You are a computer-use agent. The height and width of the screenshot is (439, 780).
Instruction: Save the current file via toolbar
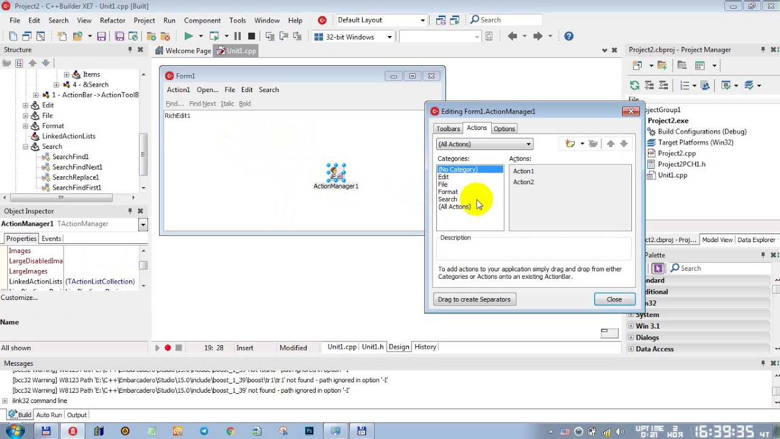coord(101,37)
